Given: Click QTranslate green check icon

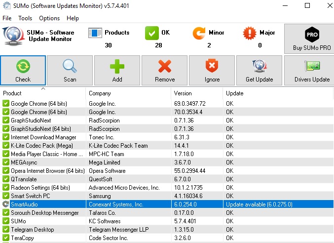Looking at the screenshot, I should tap(6, 179).
